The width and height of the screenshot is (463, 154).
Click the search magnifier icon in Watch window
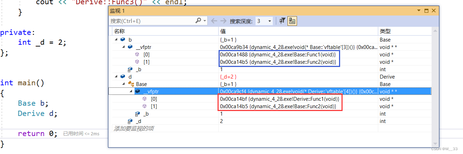click(x=198, y=21)
